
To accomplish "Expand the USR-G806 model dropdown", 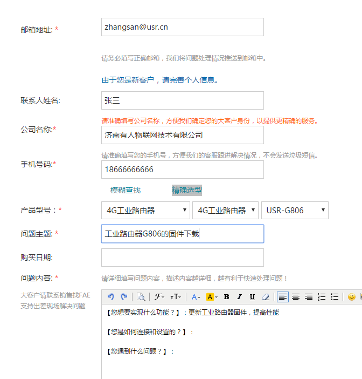I will [x=295, y=210].
